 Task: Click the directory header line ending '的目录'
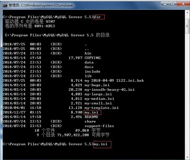(x=57, y=35)
